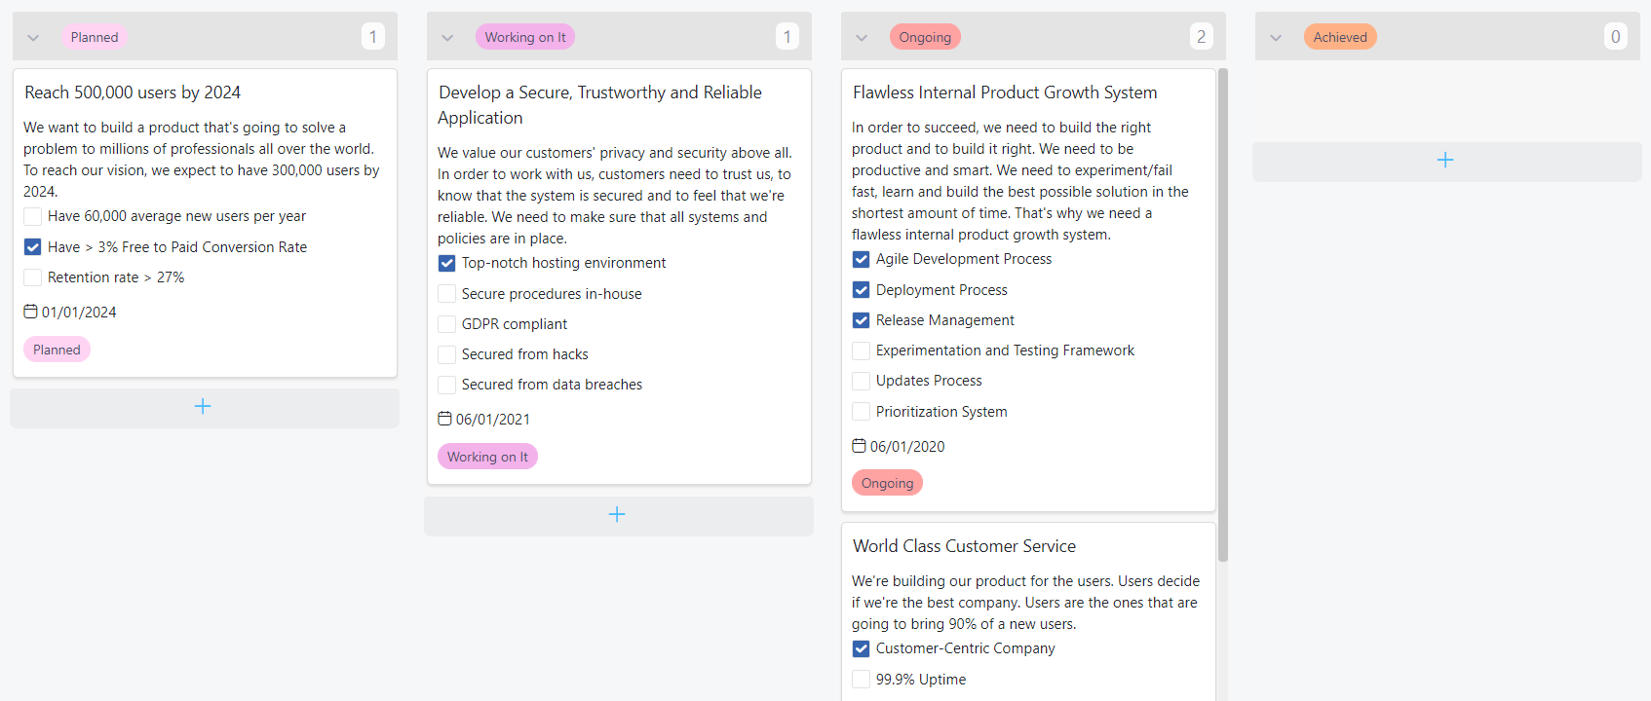Add a card to the Achieved column

[1446, 161]
